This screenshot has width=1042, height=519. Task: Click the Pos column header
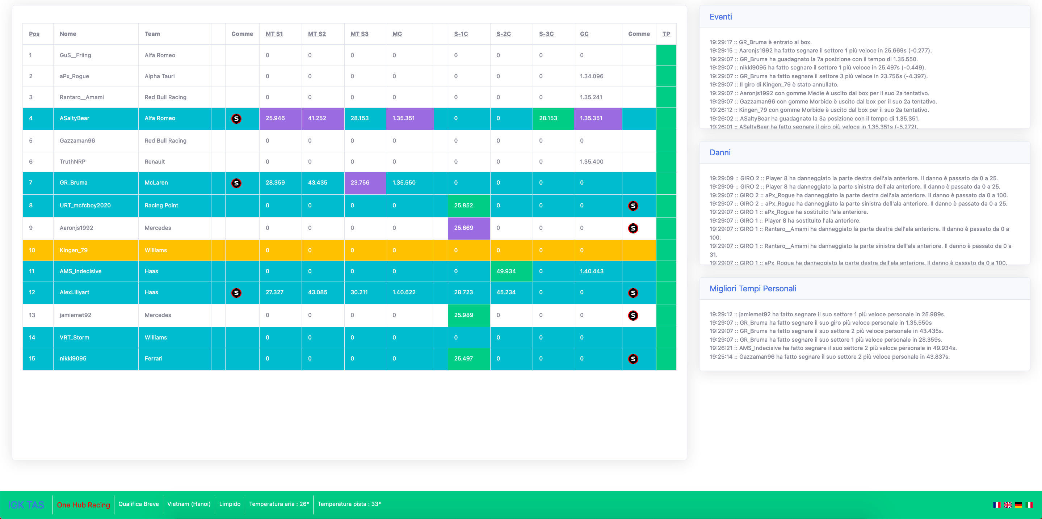click(x=34, y=34)
